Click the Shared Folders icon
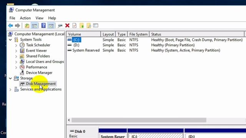Viewport: 246px width, 138px height. coord(22,56)
